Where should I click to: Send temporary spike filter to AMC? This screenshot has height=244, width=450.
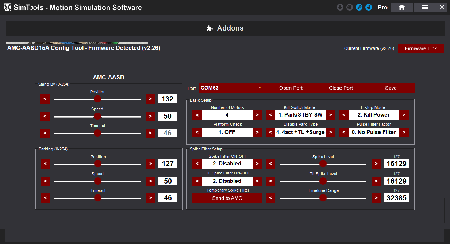point(227,198)
